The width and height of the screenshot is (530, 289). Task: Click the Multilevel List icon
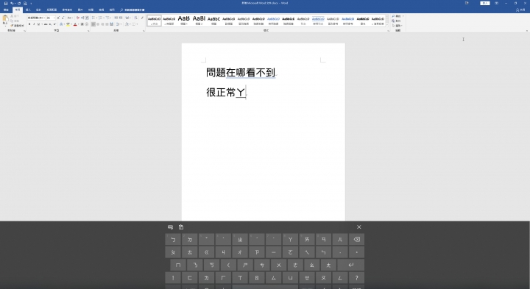(x=108, y=18)
